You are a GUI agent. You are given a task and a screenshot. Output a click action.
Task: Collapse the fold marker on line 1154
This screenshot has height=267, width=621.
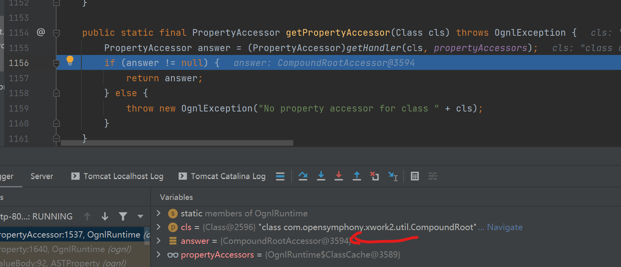(x=56, y=33)
